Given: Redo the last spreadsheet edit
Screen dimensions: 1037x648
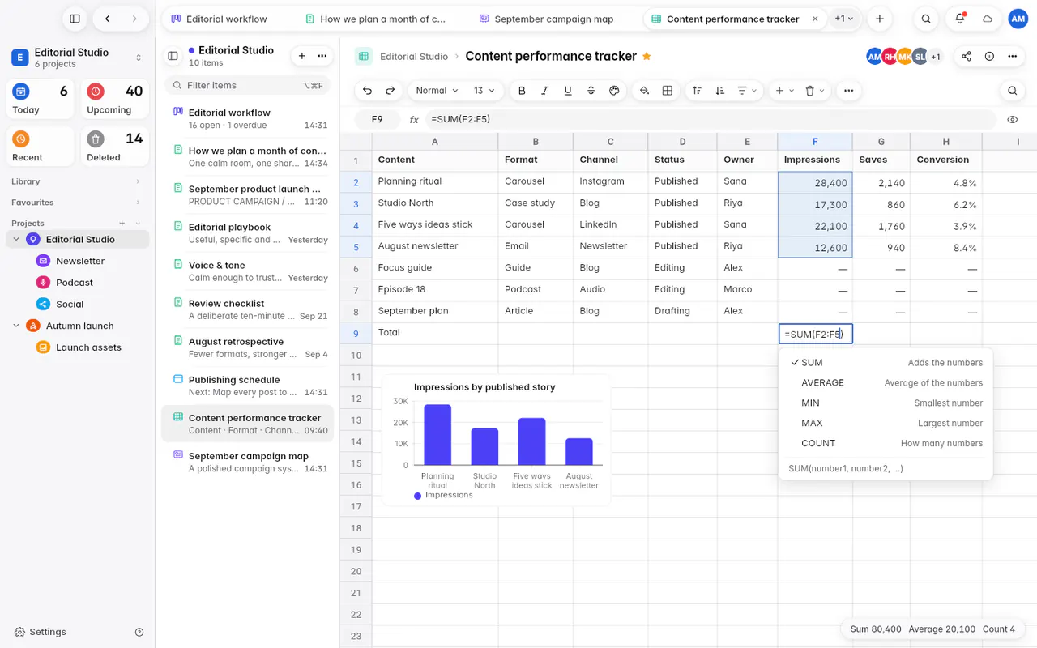Looking at the screenshot, I should tap(390, 91).
